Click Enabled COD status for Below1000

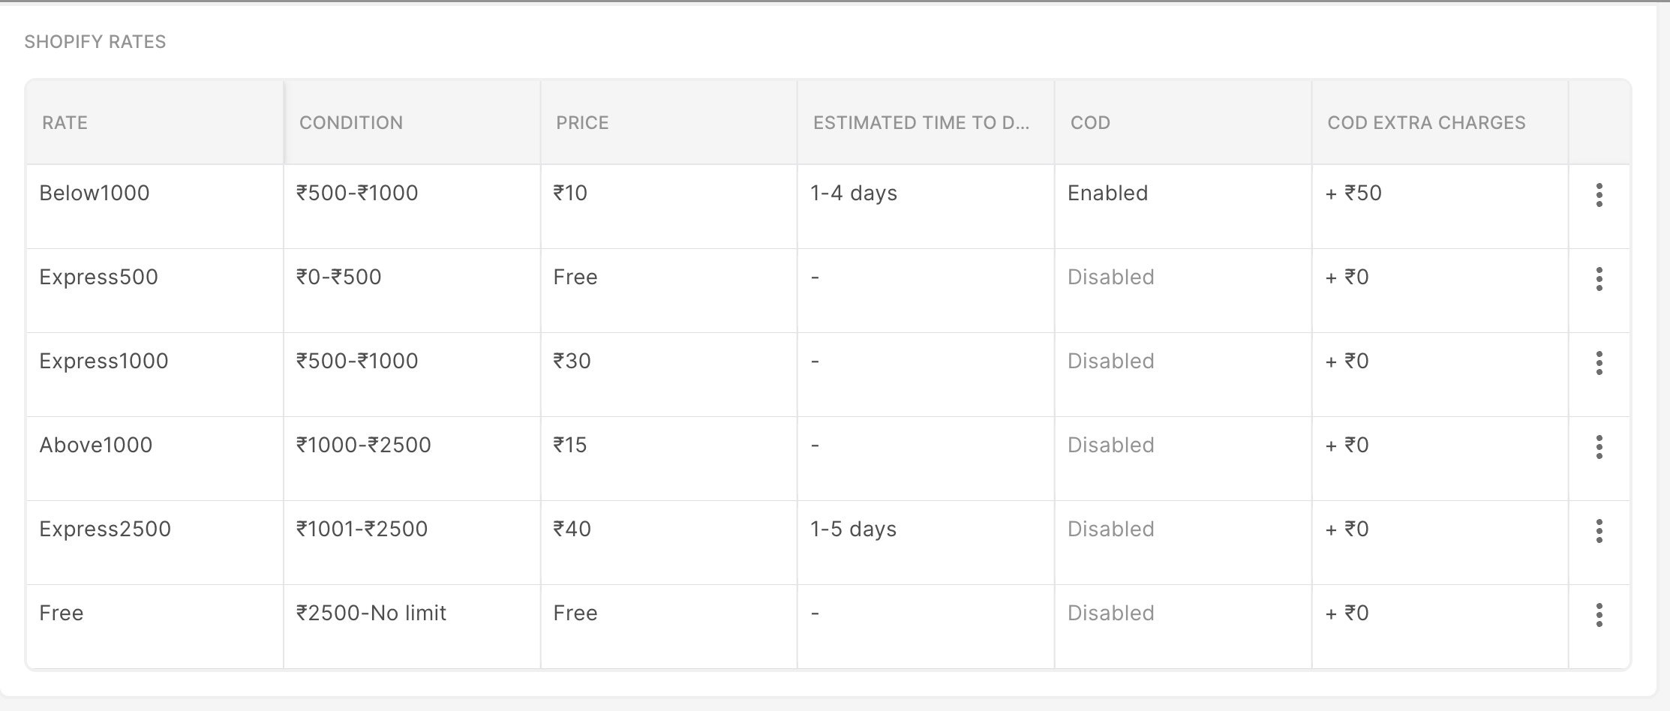pyautogui.click(x=1107, y=193)
